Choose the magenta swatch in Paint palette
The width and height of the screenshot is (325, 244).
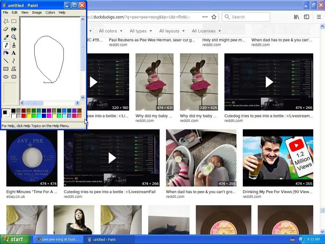pyautogui.click(x=49, y=116)
